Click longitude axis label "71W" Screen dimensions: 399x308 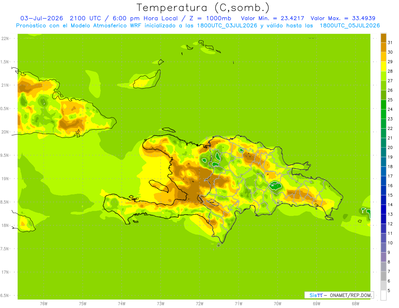pos(238,304)
